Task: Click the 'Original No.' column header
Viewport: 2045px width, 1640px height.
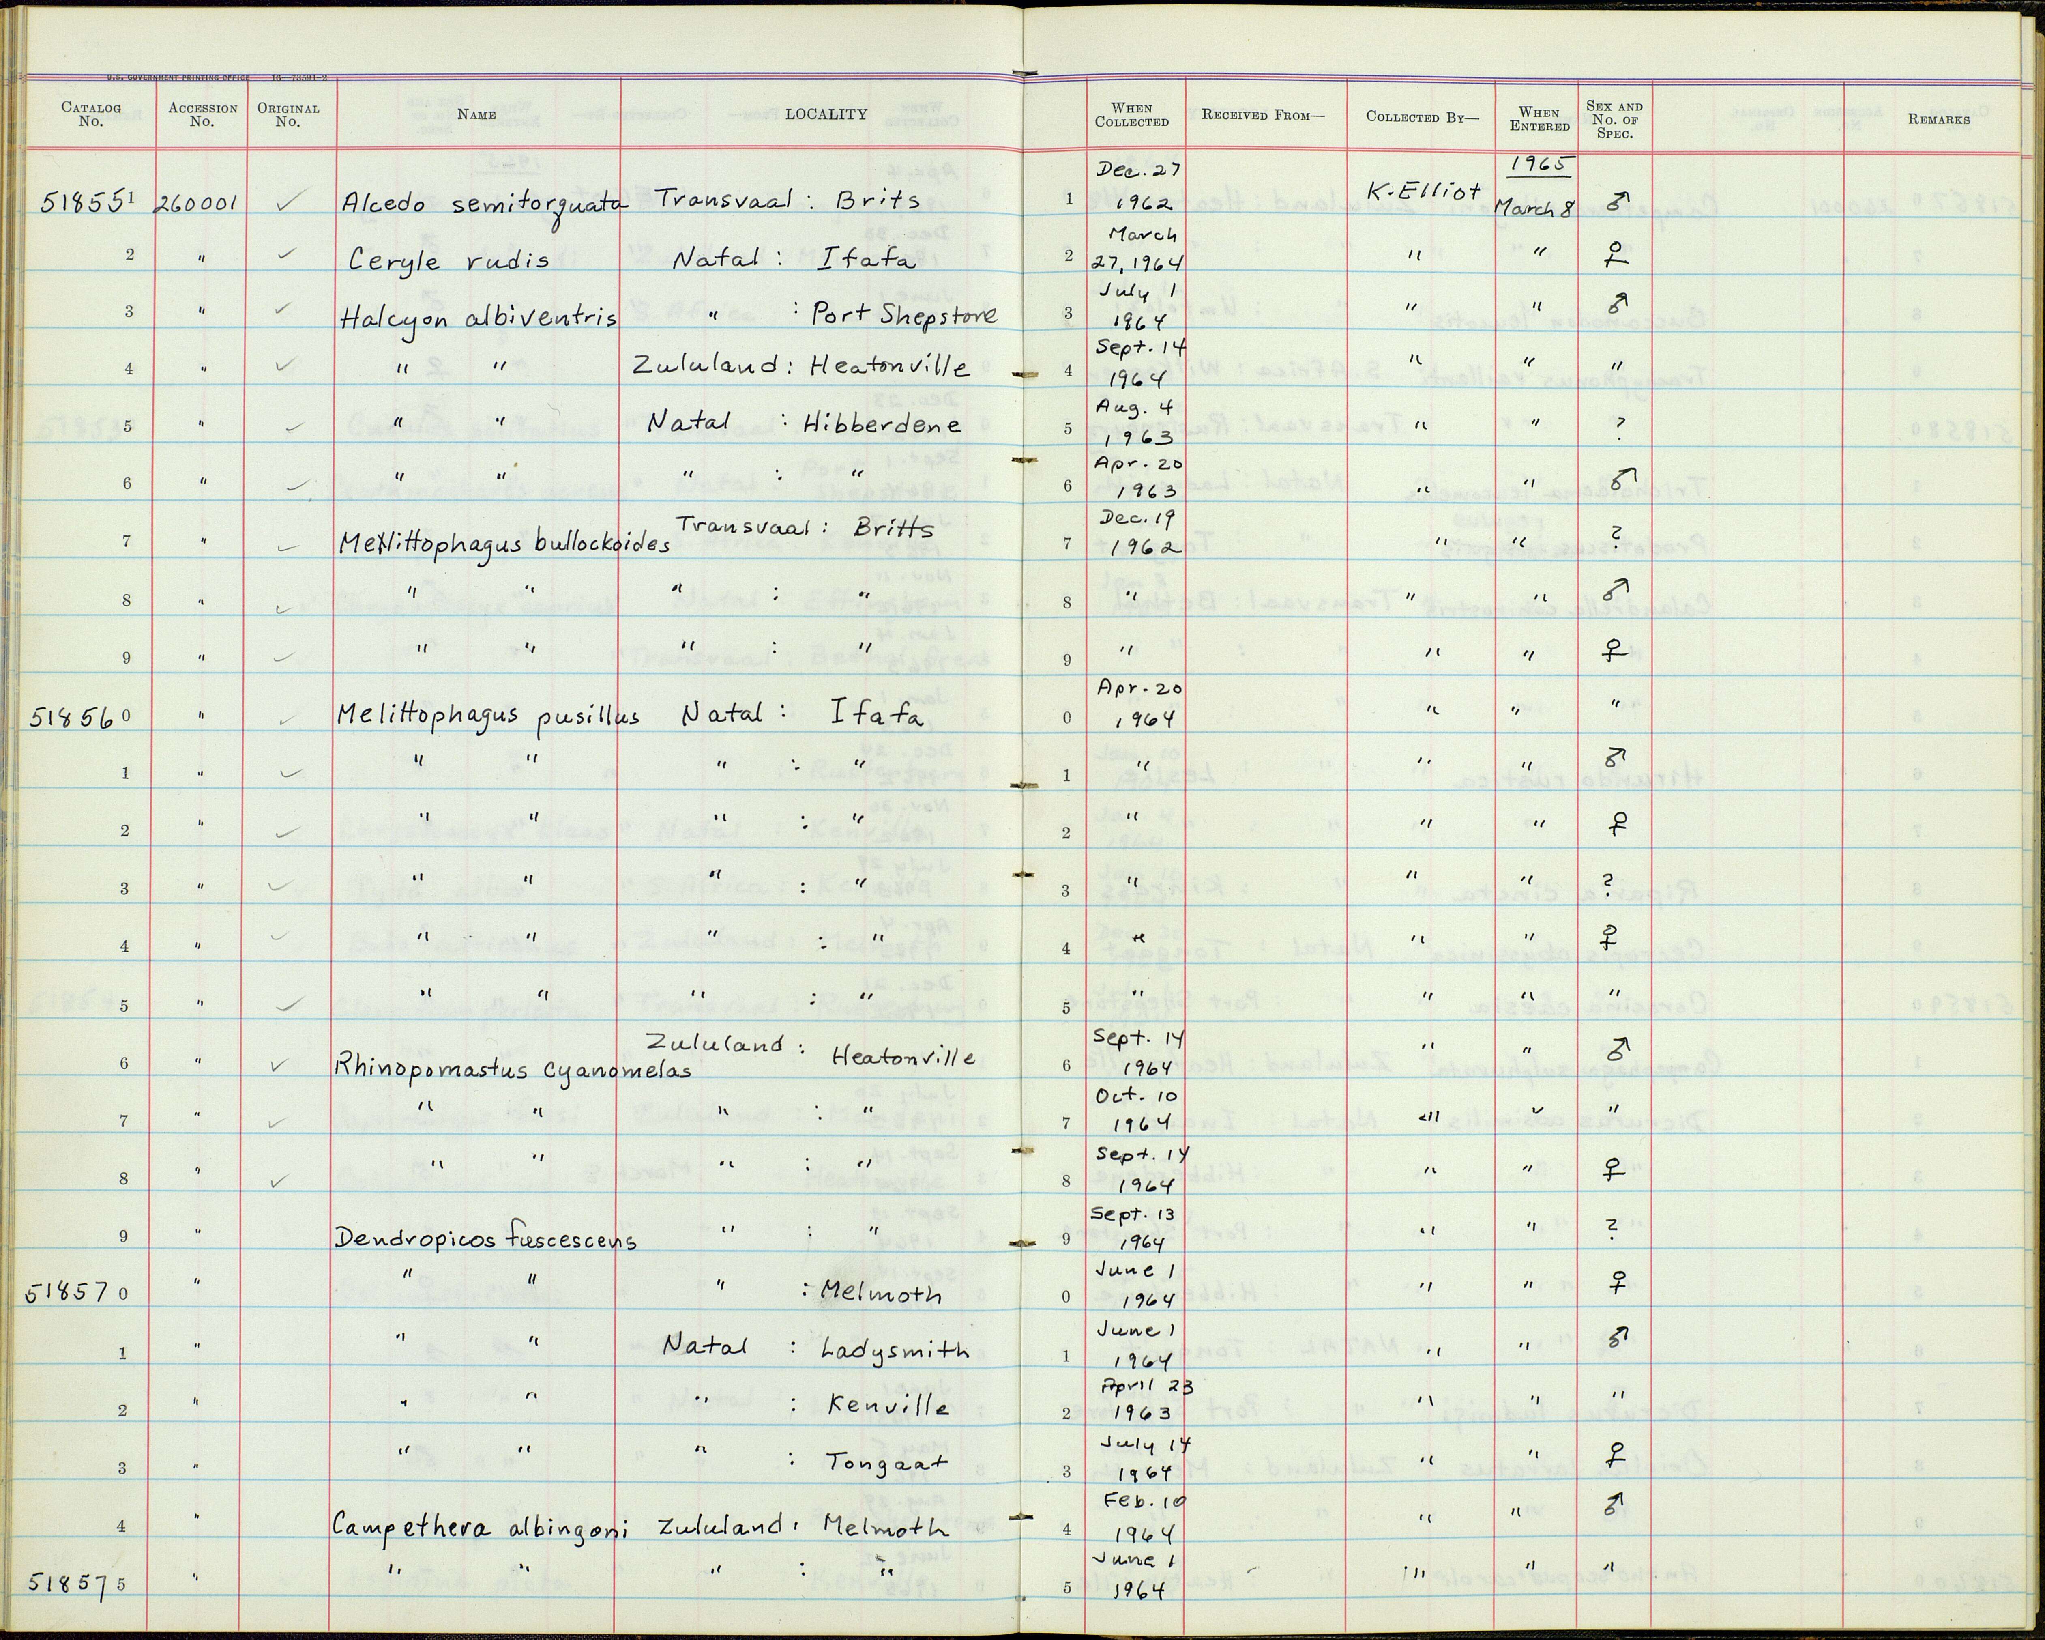Action: click(288, 114)
